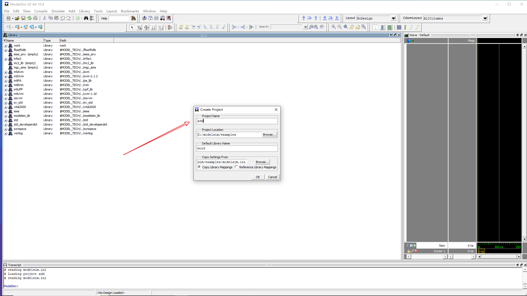Click the Zoom Full magnifier icon
Image resolution: width=527 pixels, height=296 pixels.
pyautogui.click(x=346, y=27)
